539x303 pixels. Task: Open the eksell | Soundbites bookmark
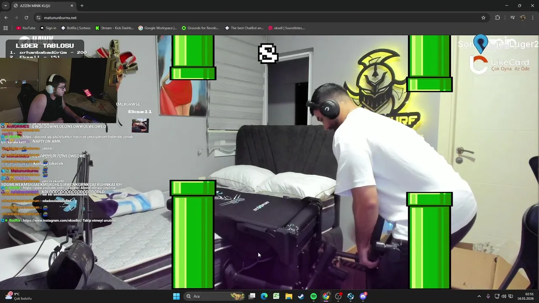[287, 28]
